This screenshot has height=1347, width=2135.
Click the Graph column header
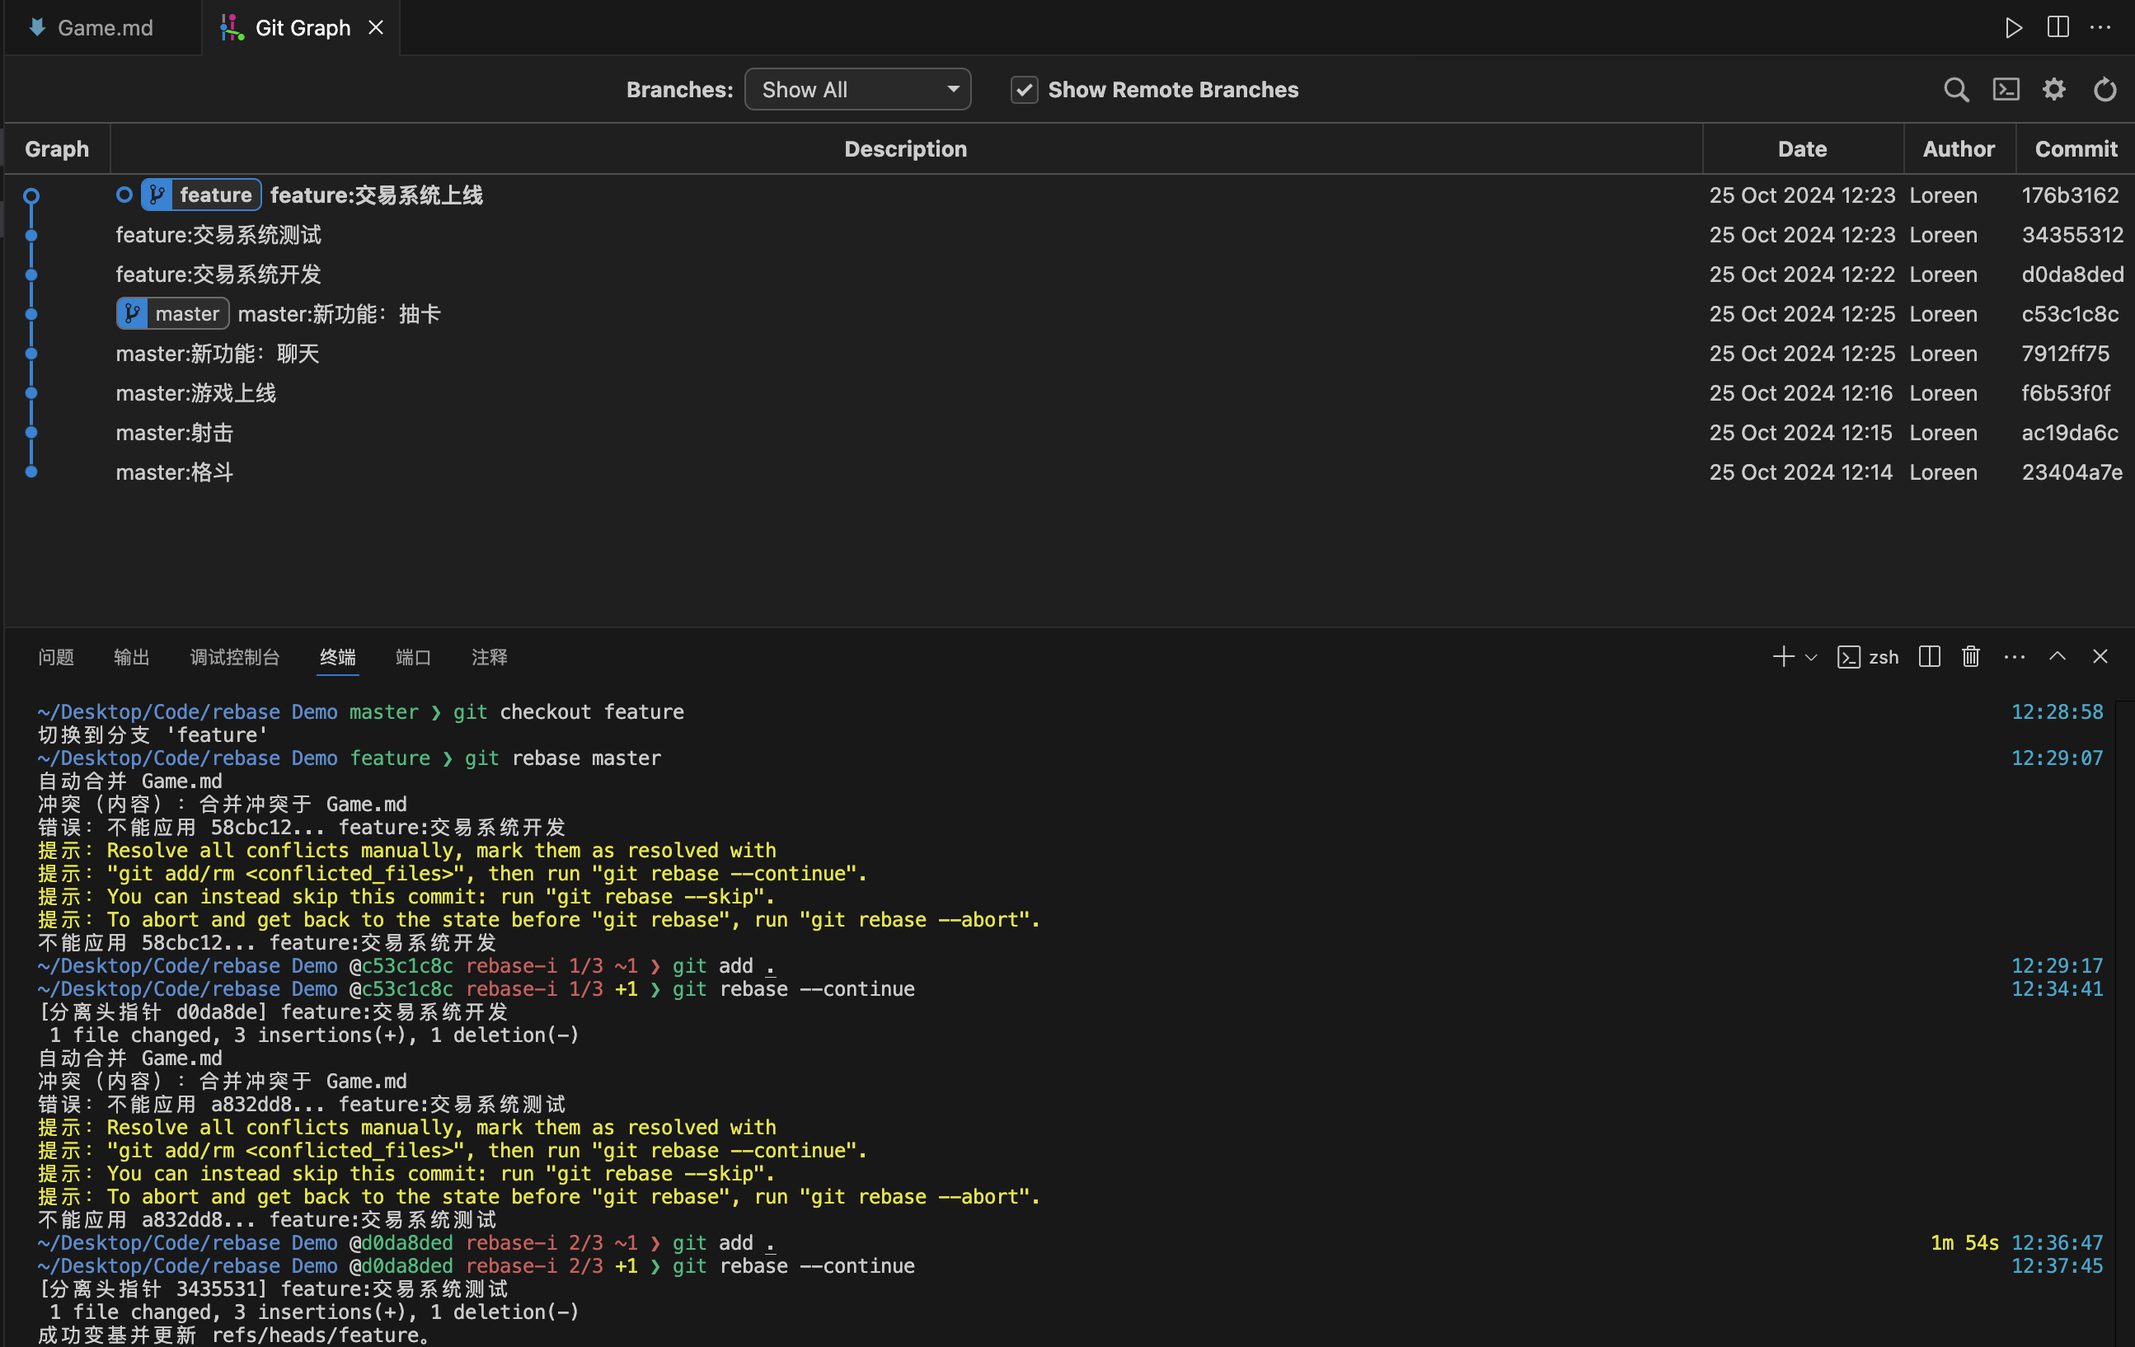[57, 148]
